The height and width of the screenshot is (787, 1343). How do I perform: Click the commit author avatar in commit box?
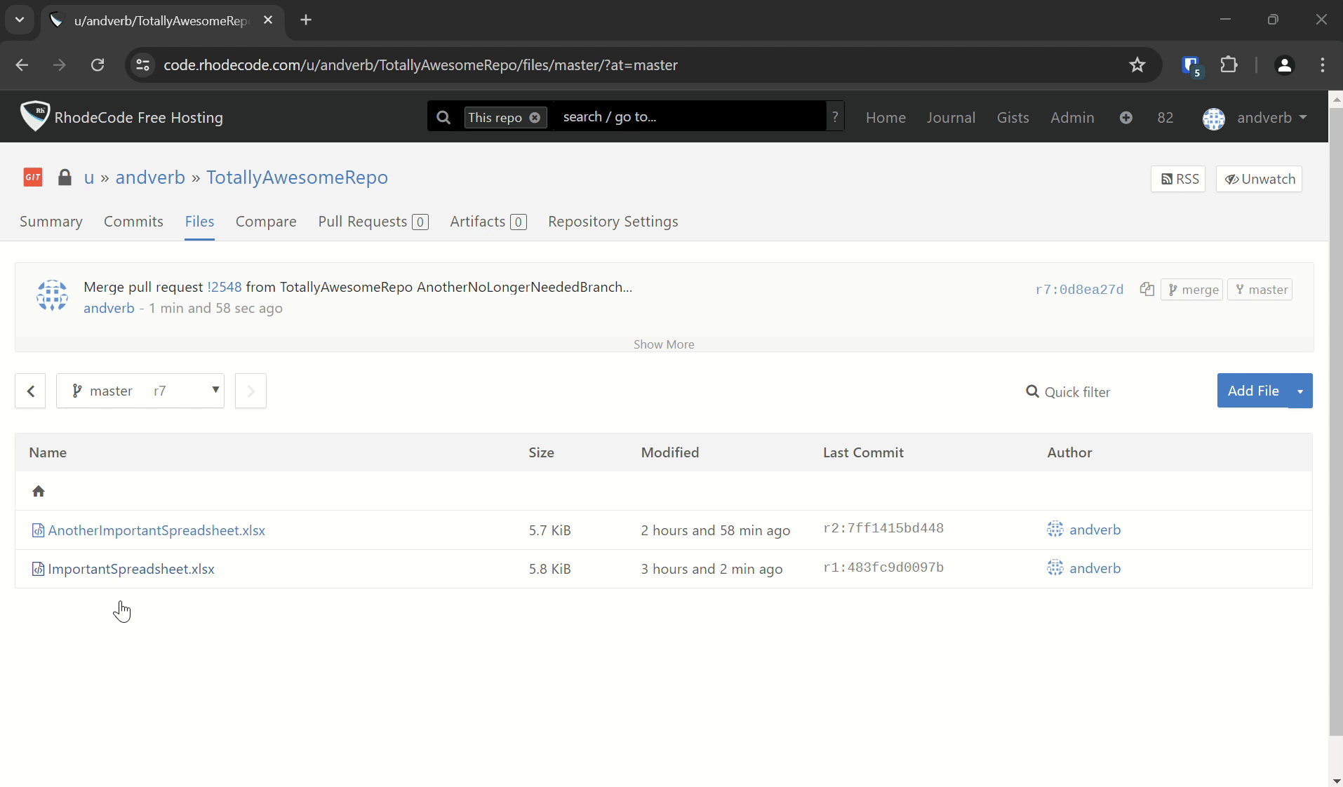pos(53,295)
